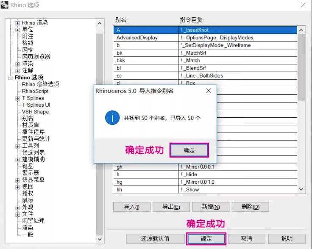This screenshot has height=249, width=312.
Task: Select 候选列表 tree item
Action: pyautogui.click(x=33, y=152)
